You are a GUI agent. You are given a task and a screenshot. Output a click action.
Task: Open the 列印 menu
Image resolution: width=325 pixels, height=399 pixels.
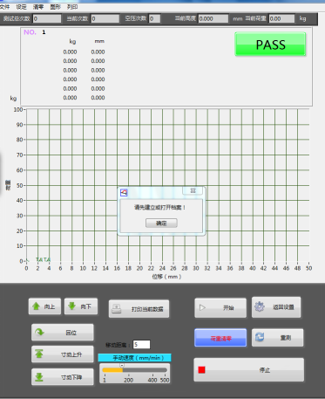[x=72, y=7]
